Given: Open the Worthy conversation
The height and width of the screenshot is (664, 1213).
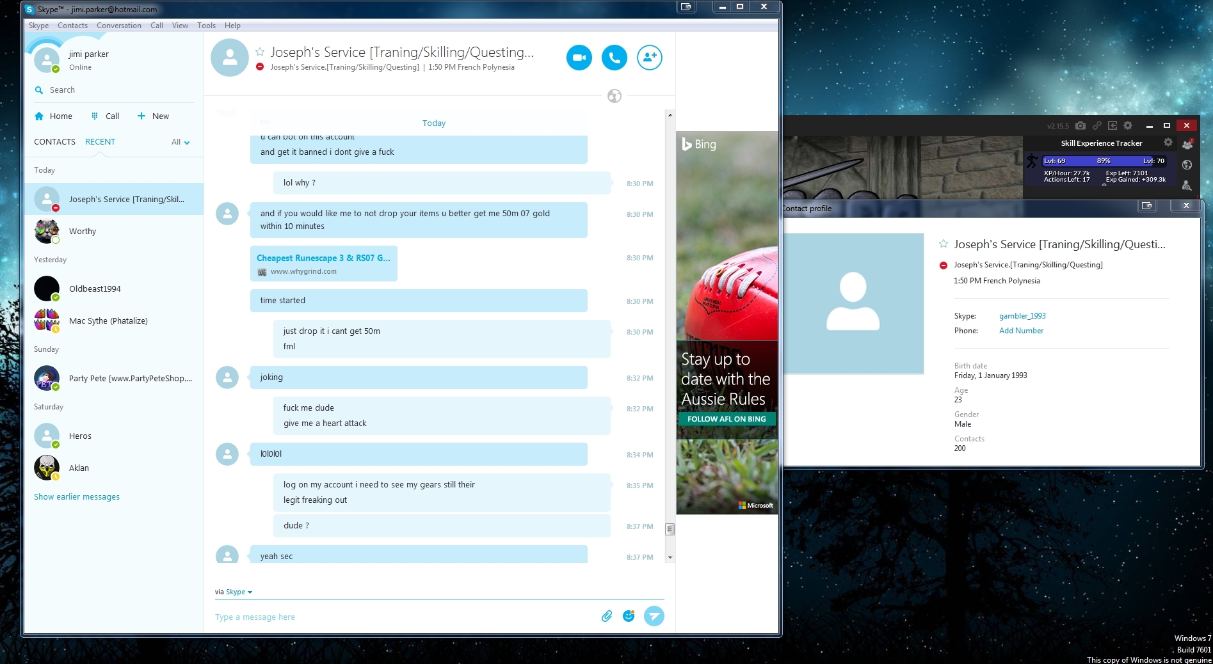Looking at the screenshot, I should click(x=114, y=231).
